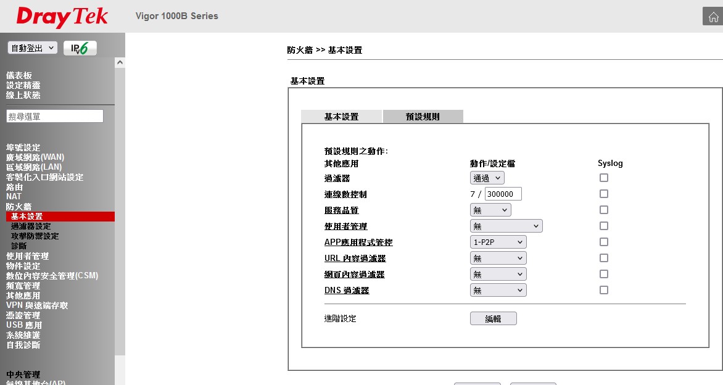Click sidebar scrollbar up arrow
The image size is (723, 385).
(120, 62)
